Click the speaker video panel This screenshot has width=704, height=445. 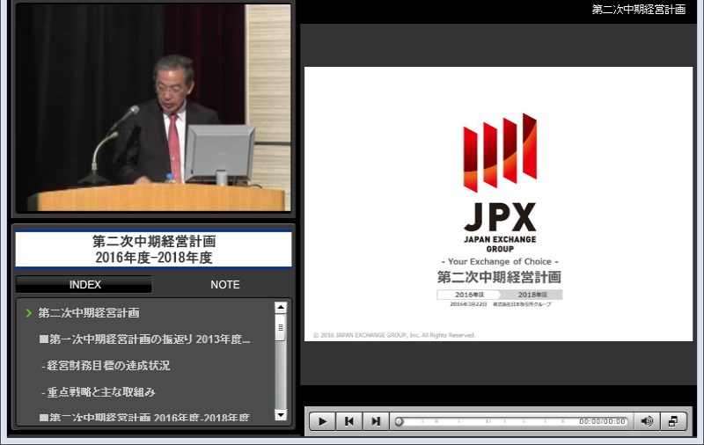pos(153,107)
